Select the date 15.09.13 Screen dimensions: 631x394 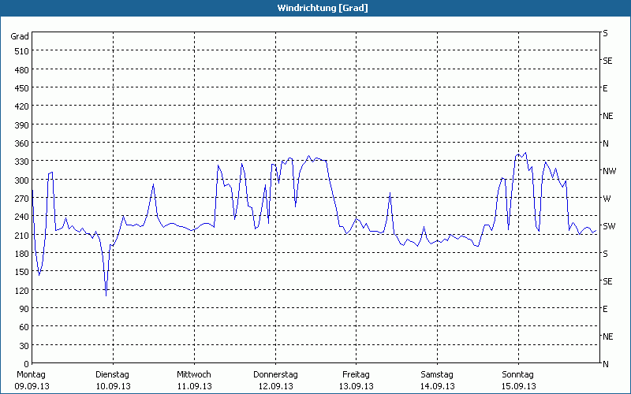[x=518, y=386]
